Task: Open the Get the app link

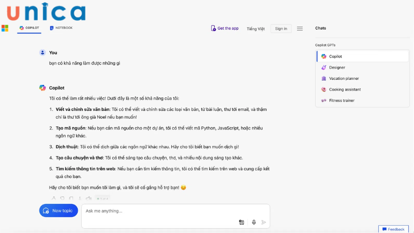Action: point(225,28)
